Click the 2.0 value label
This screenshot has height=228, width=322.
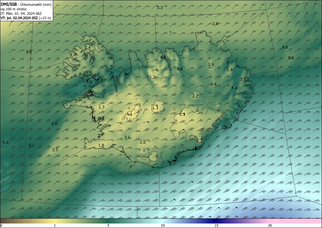coord(143,142)
